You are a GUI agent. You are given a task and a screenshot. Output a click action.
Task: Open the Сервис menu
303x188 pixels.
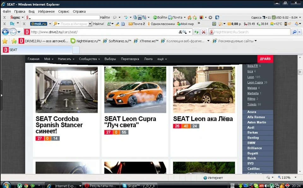tap(63, 11)
